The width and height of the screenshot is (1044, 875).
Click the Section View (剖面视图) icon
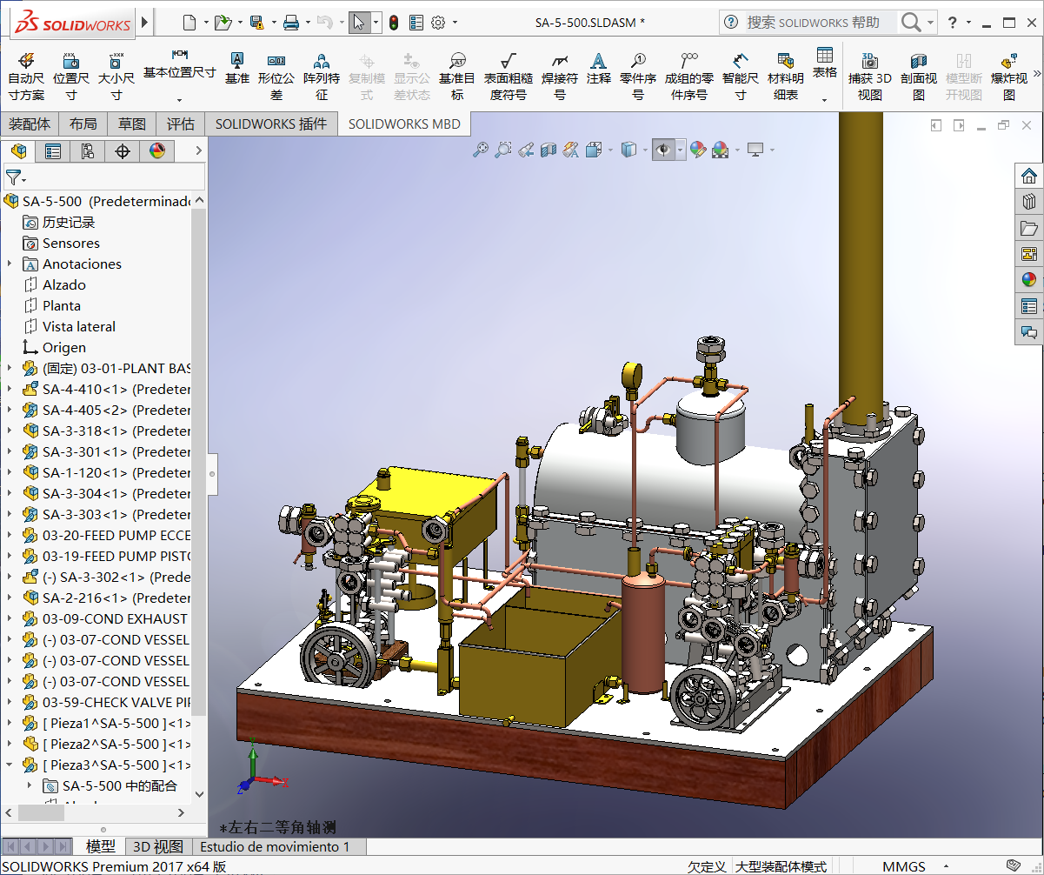tap(918, 63)
